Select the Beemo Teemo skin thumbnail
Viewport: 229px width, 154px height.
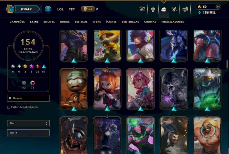(x=107, y=45)
